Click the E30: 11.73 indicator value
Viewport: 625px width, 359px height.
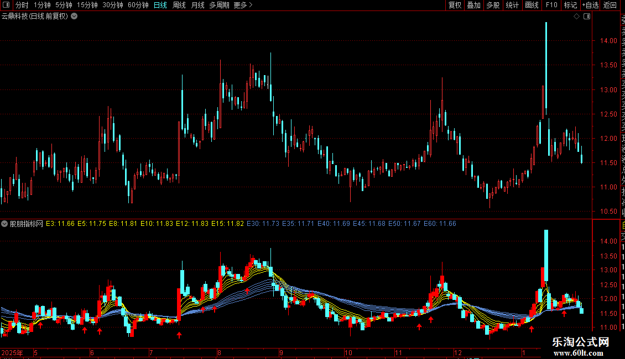pos(263,224)
